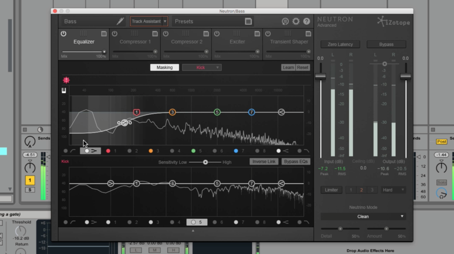Adjust the masking Sensitivity slider
The width and height of the screenshot is (454, 254).
pyautogui.click(x=205, y=162)
